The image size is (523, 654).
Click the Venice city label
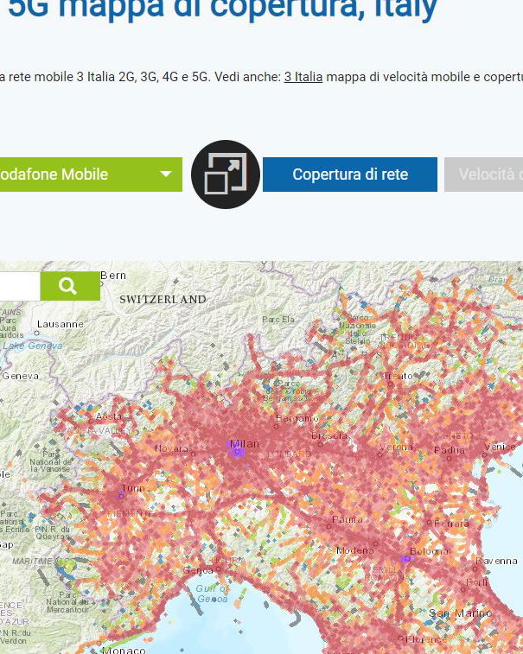click(500, 447)
